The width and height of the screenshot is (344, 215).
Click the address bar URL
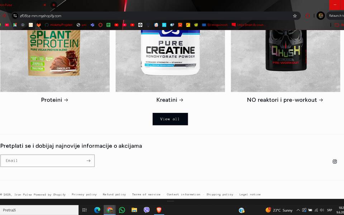[40, 16]
